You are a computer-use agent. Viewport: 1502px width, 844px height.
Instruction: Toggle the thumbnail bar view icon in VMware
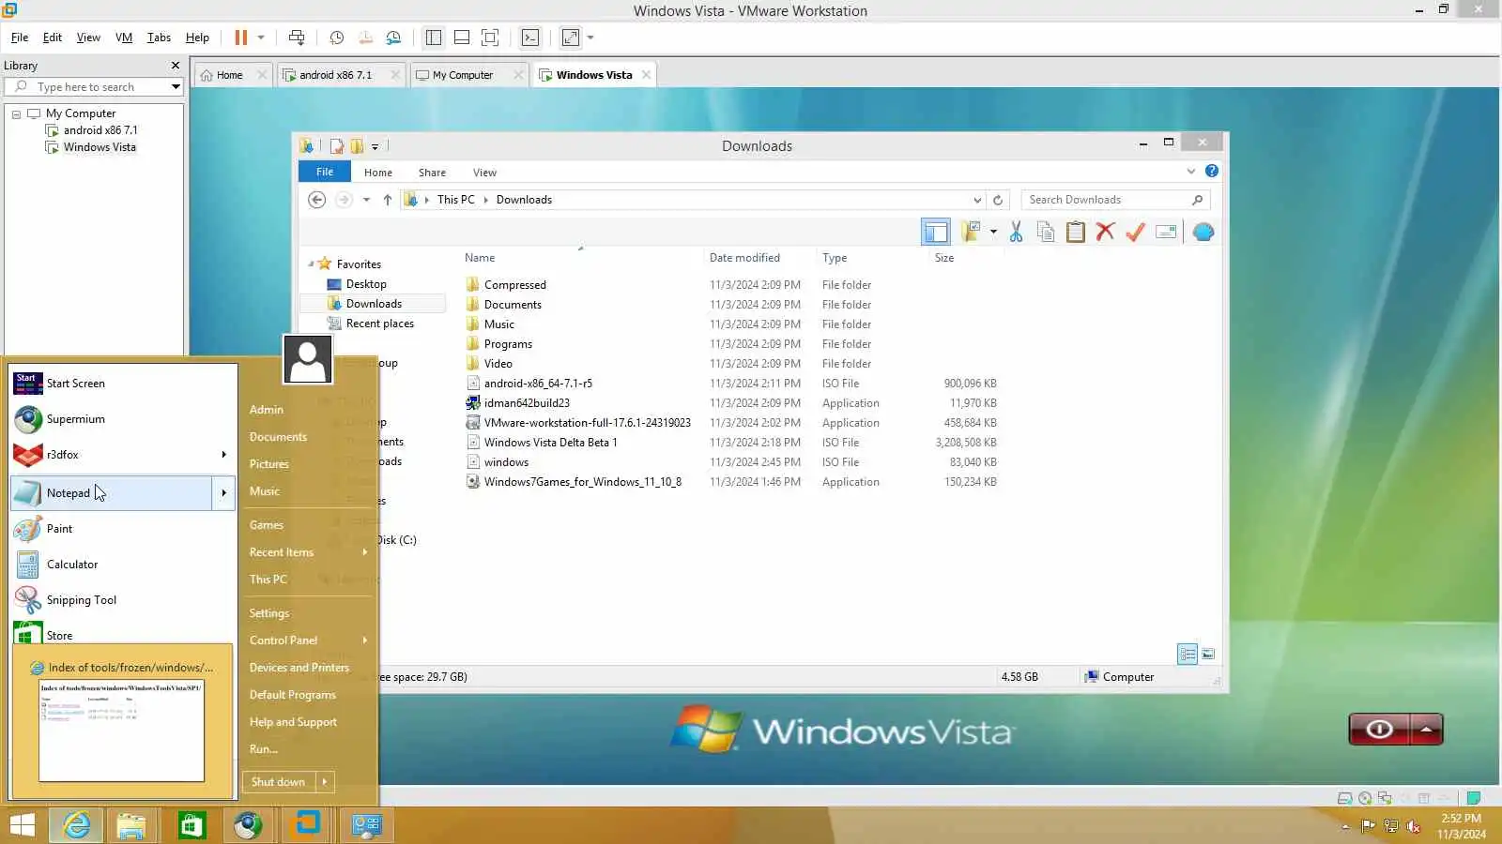(461, 38)
